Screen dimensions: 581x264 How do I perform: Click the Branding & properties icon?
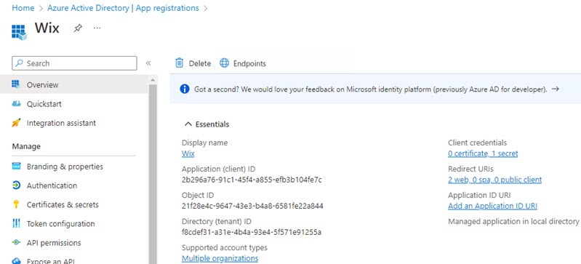(x=16, y=166)
